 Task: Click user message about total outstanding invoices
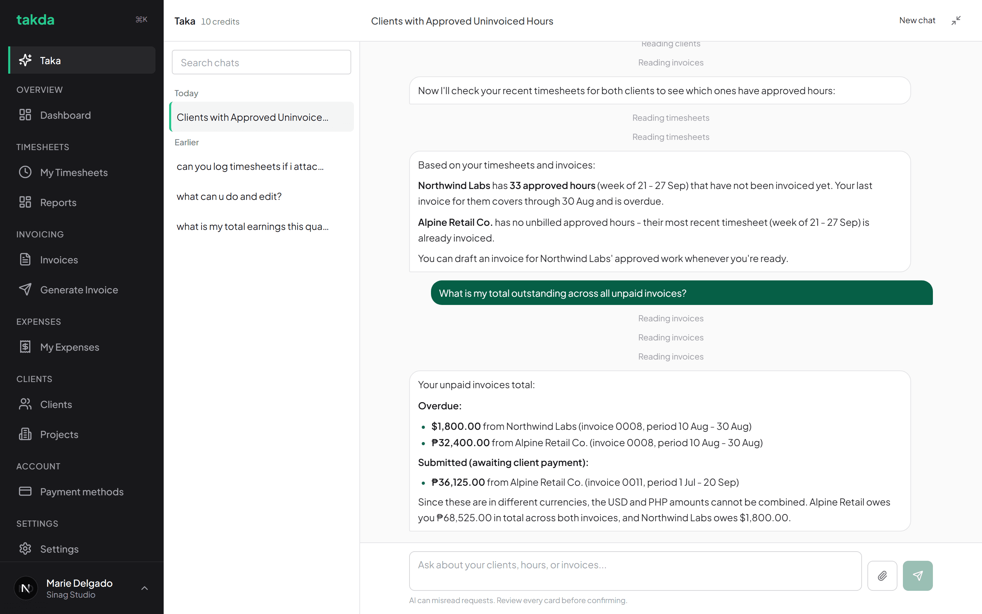(681, 293)
